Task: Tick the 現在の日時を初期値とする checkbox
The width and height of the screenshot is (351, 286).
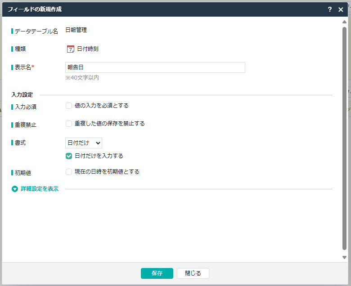Action: pyautogui.click(x=69, y=172)
